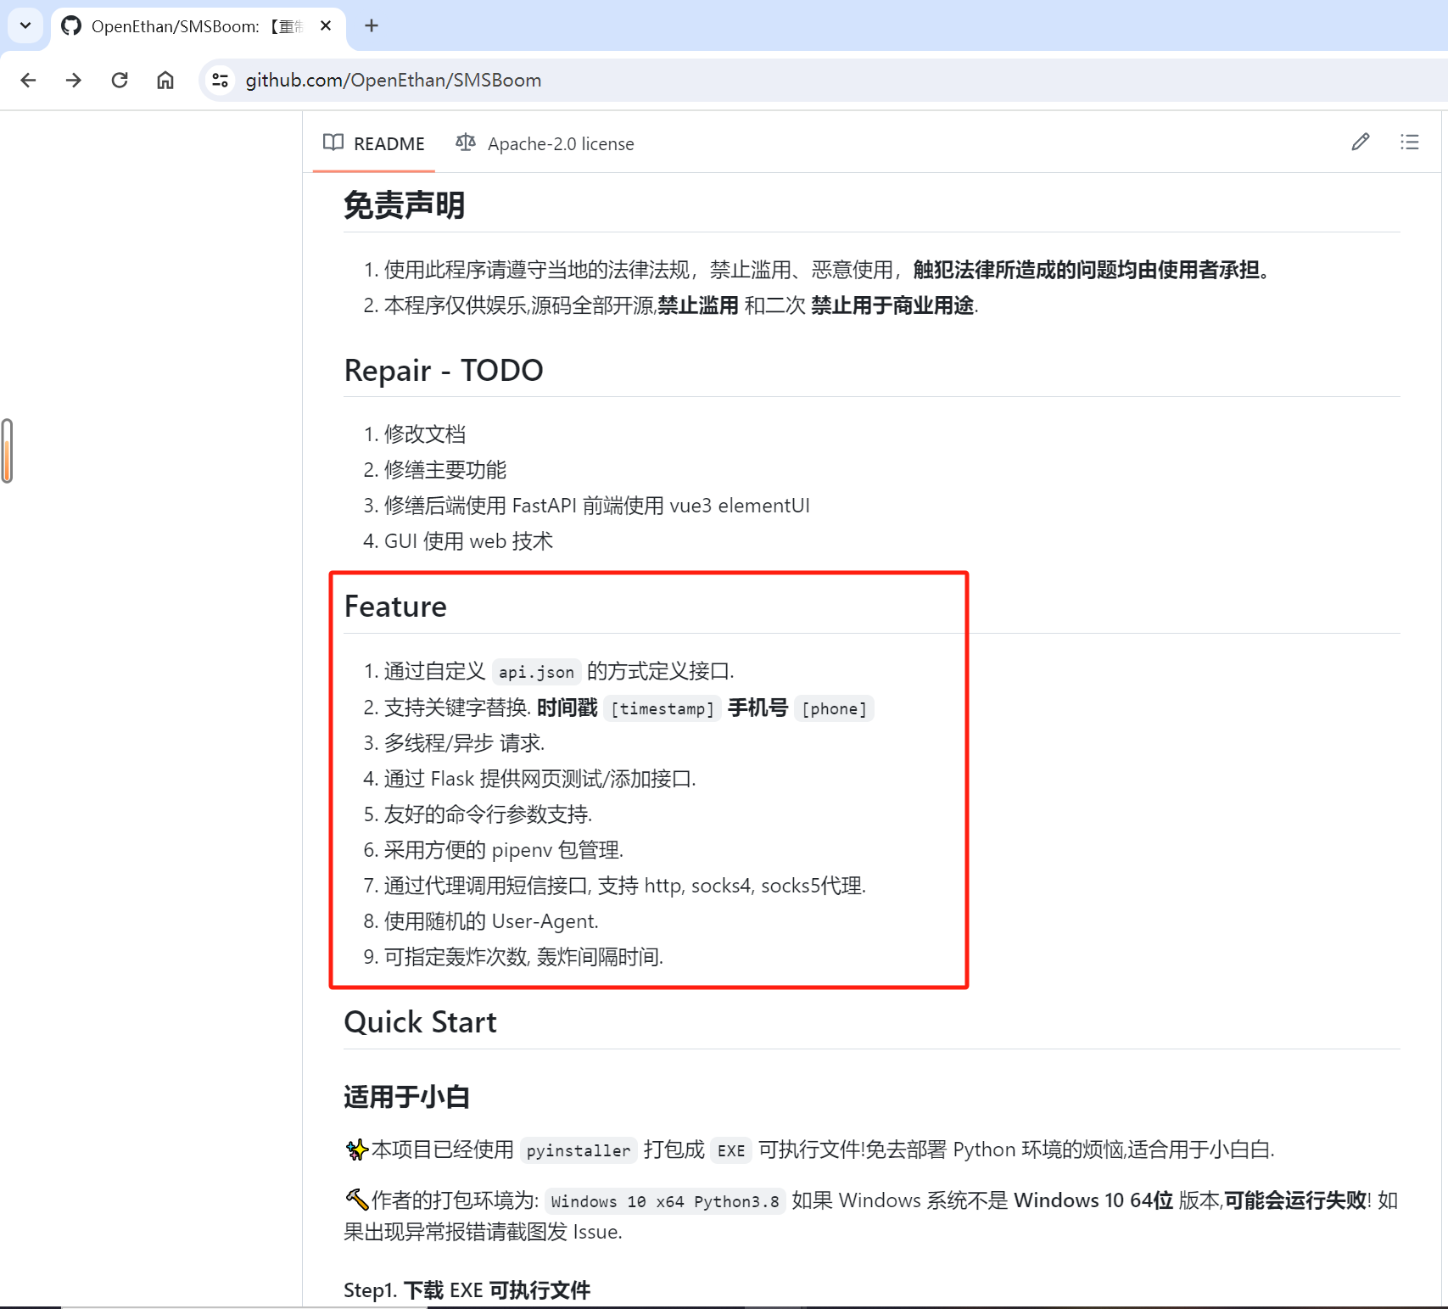Click the feature item about pipenv 包管理
The image size is (1448, 1309).
504,850
